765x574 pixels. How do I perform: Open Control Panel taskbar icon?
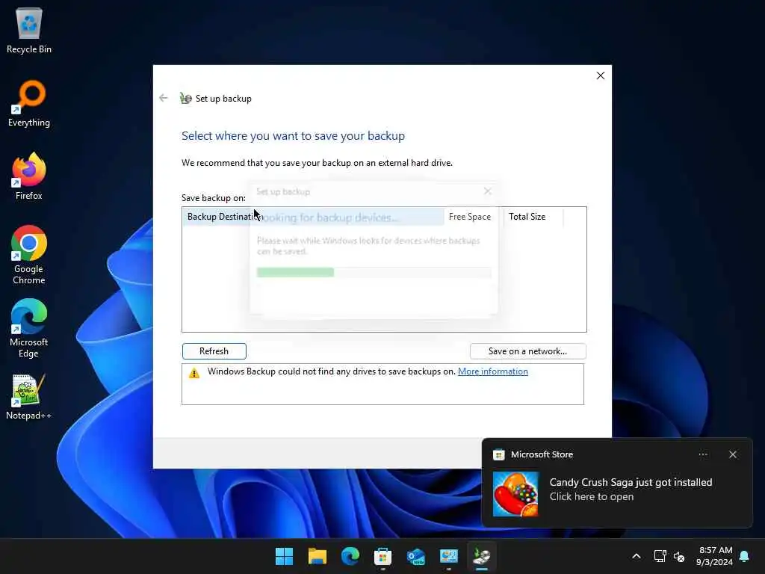[x=449, y=556]
